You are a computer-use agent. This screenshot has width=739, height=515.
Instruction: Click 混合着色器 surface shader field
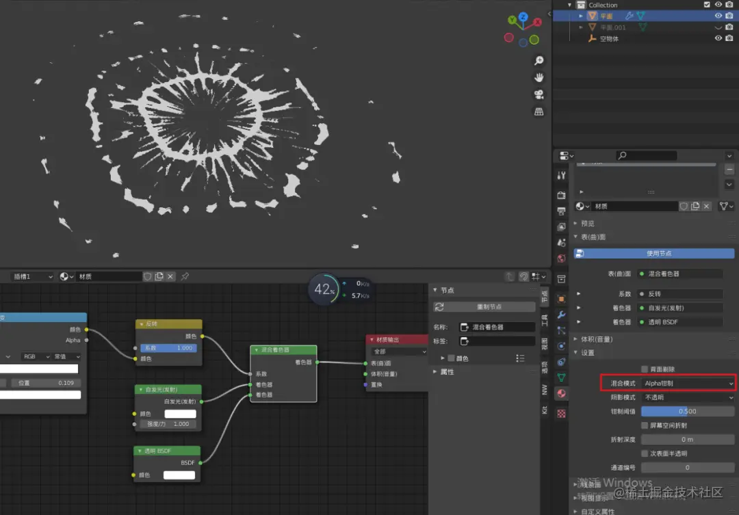(x=679, y=274)
